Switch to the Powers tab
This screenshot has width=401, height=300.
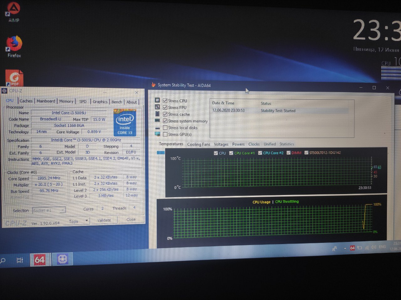coord(238,144)
